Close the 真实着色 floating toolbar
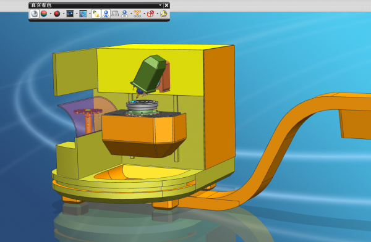Image resolution: width=371 pixels, height=242 pixels. click(166, 5)
